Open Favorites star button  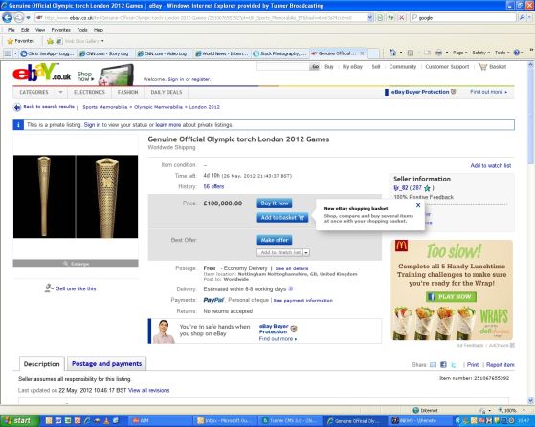21,41
